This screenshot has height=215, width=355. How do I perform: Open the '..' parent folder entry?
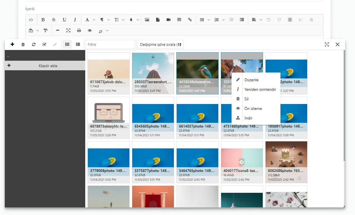point(45,56)
